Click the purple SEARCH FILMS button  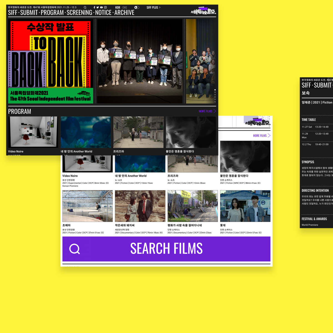(x=167, y=249)
